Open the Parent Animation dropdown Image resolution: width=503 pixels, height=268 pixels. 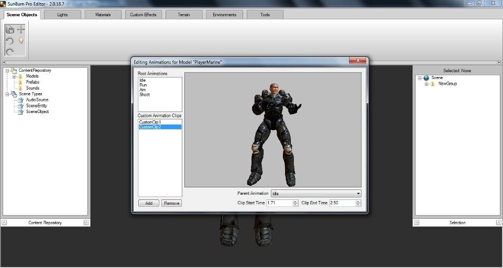[316, 194]
